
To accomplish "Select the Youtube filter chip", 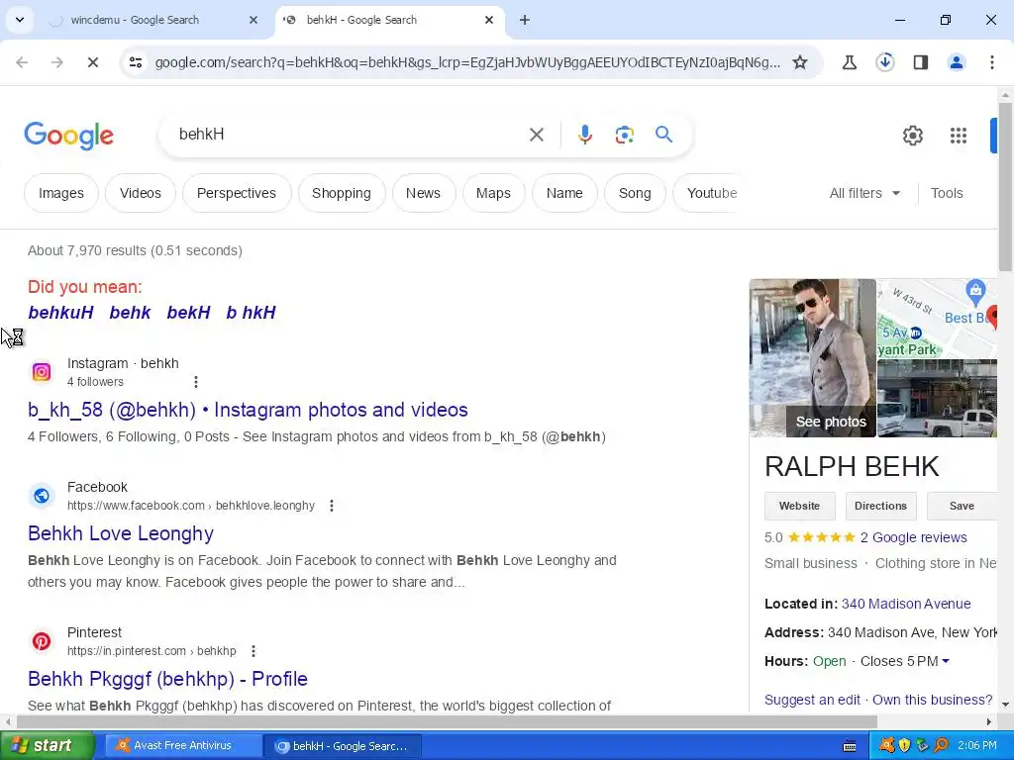I will 708,193.
